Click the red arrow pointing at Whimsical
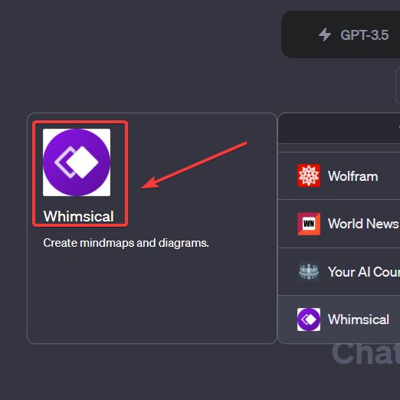Screen dimensions: 400x400 (194, 166)
